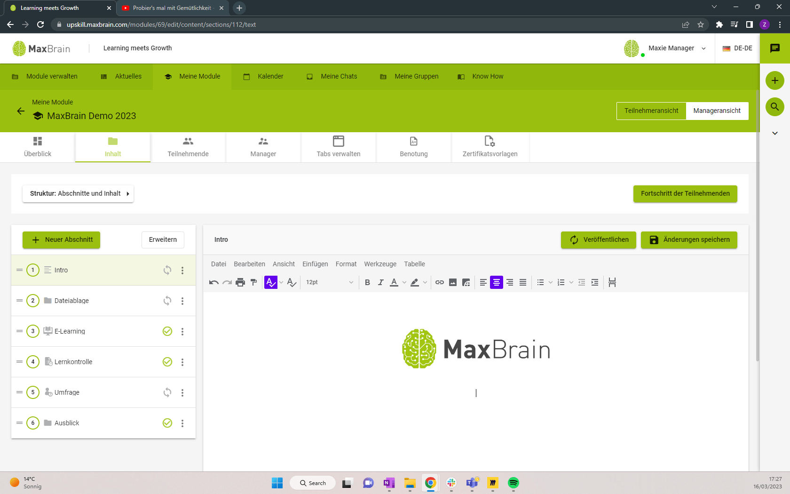The width and height of the screenshot is (790, 494).
Task: Click Veröffentlichen button
Action: (598, 240)
